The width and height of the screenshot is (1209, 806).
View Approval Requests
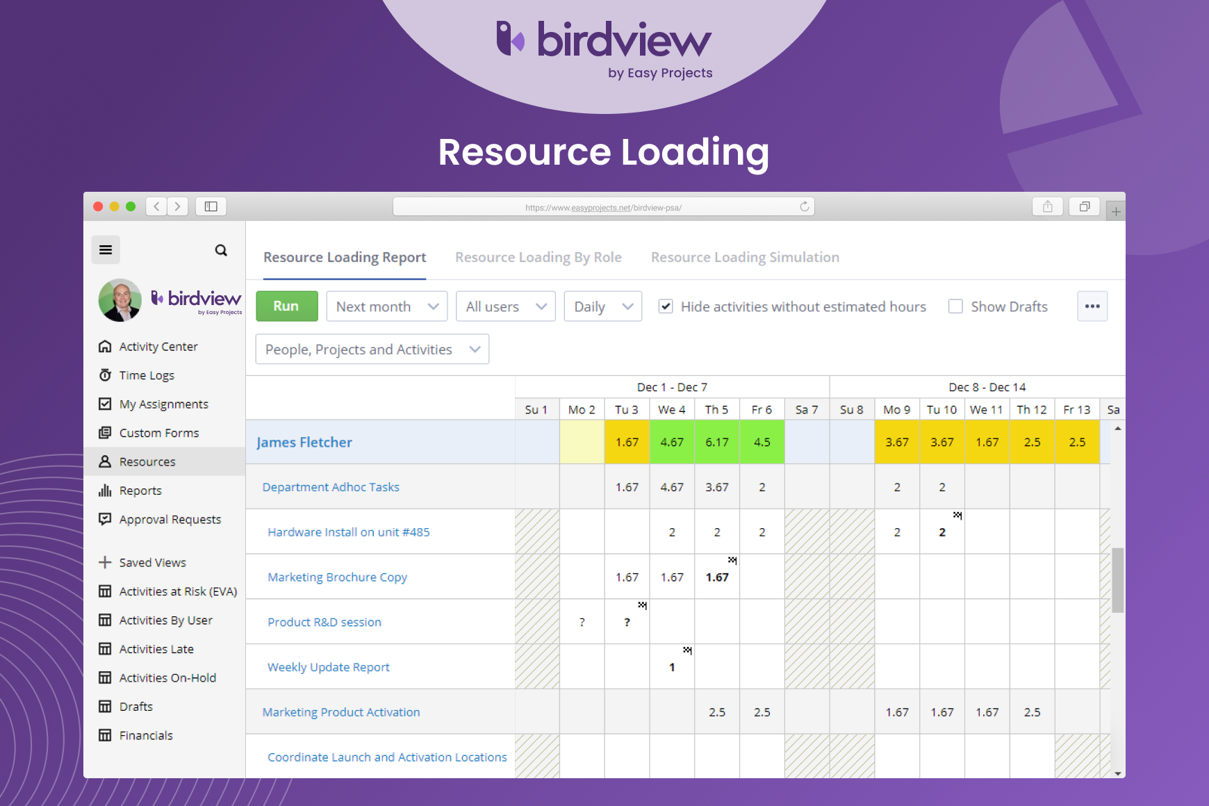(170, 519)
